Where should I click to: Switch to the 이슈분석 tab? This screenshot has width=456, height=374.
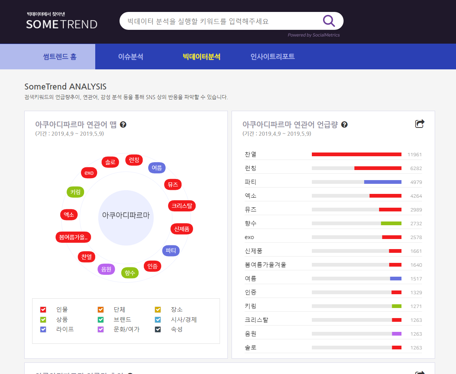(x=131, y=57)
